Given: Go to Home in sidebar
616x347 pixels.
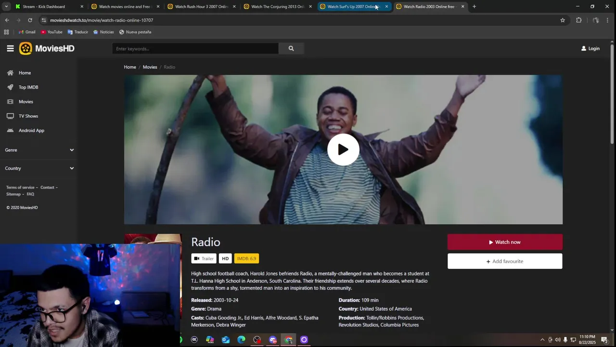Looking at the screenshot, I should [25, 73].
